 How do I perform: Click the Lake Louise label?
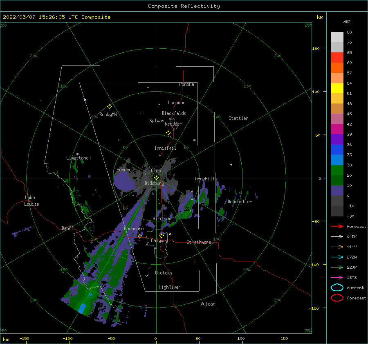[x=31, y=201]
